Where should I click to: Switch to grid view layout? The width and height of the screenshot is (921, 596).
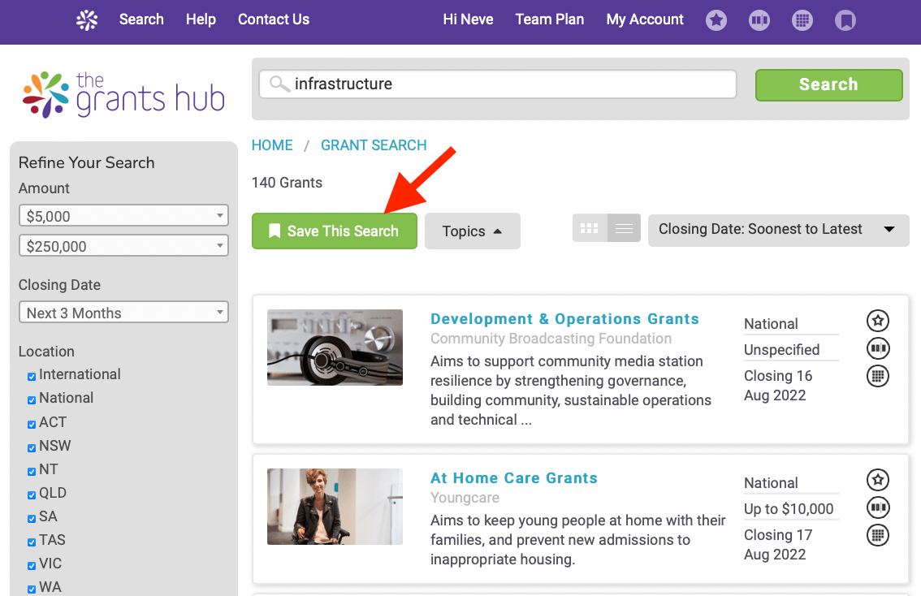click(590, 229)
